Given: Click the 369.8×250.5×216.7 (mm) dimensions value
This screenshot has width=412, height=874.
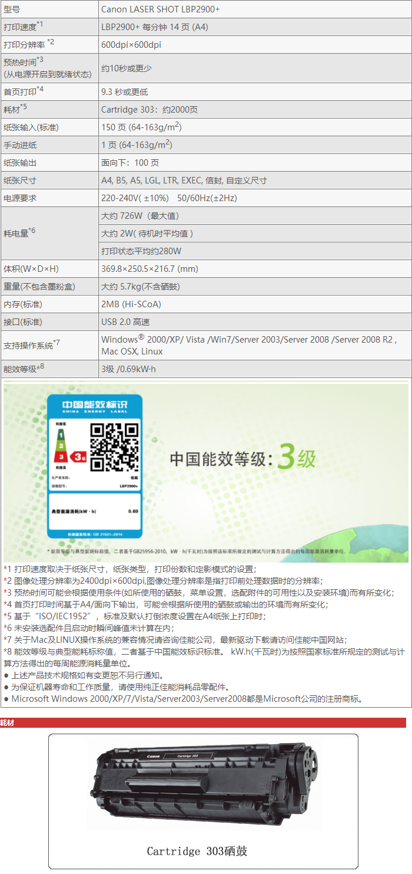Looking at the screenshot, I should (149, 269).
